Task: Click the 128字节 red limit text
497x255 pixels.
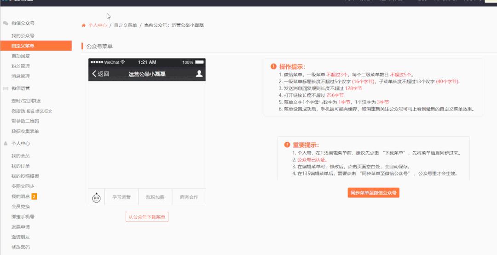Action: click(353, 88)
